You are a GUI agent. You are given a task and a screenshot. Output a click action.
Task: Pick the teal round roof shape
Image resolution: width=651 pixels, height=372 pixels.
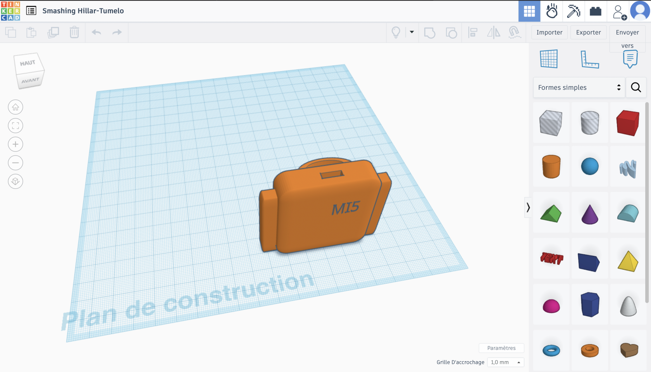(x=628, y=213)
